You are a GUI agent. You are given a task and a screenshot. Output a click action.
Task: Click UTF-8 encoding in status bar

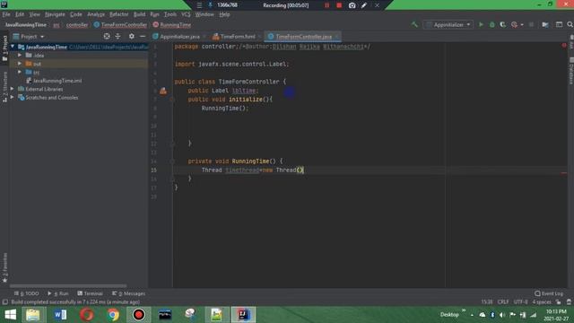pyautogui.click(x=520, y=301)
